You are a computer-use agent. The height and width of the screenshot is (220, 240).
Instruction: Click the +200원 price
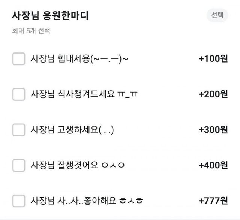tap(213, 94)
